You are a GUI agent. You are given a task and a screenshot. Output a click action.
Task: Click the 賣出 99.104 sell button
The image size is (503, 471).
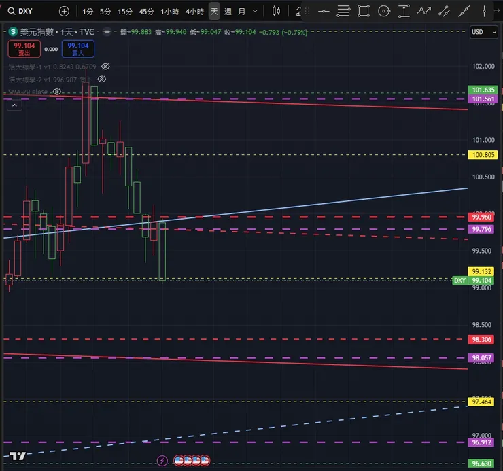point(24,49)
